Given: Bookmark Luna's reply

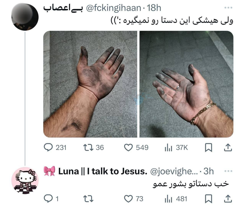Looking at the screenshot, I should (209, 199).
